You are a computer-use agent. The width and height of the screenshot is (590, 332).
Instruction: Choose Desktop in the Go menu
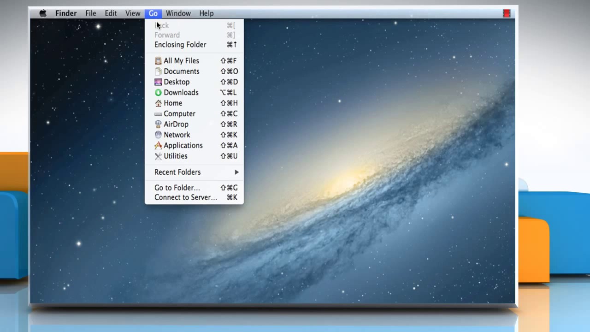(x=194, y=82)
